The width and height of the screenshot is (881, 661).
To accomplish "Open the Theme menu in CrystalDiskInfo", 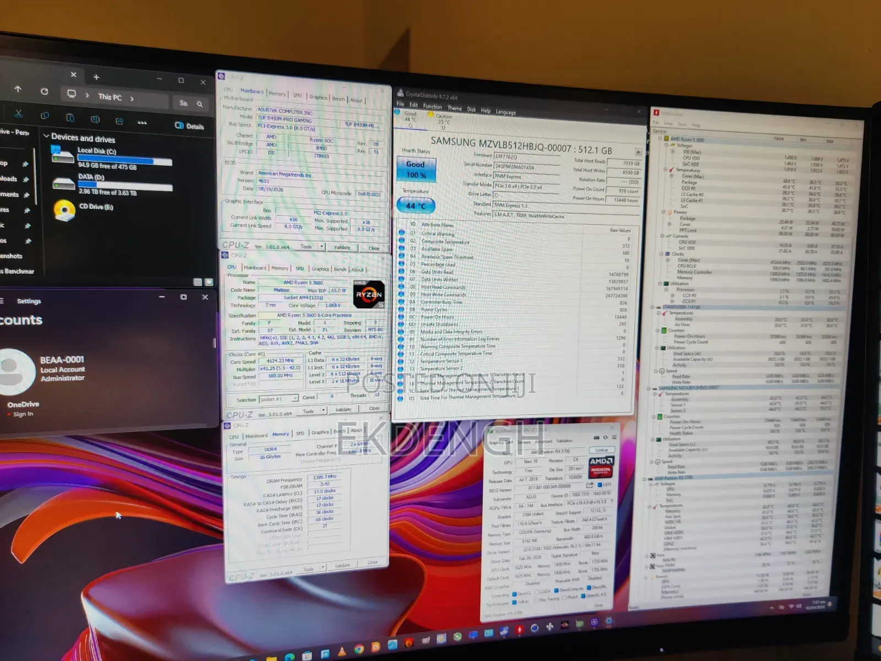I will tap(455, 109).
